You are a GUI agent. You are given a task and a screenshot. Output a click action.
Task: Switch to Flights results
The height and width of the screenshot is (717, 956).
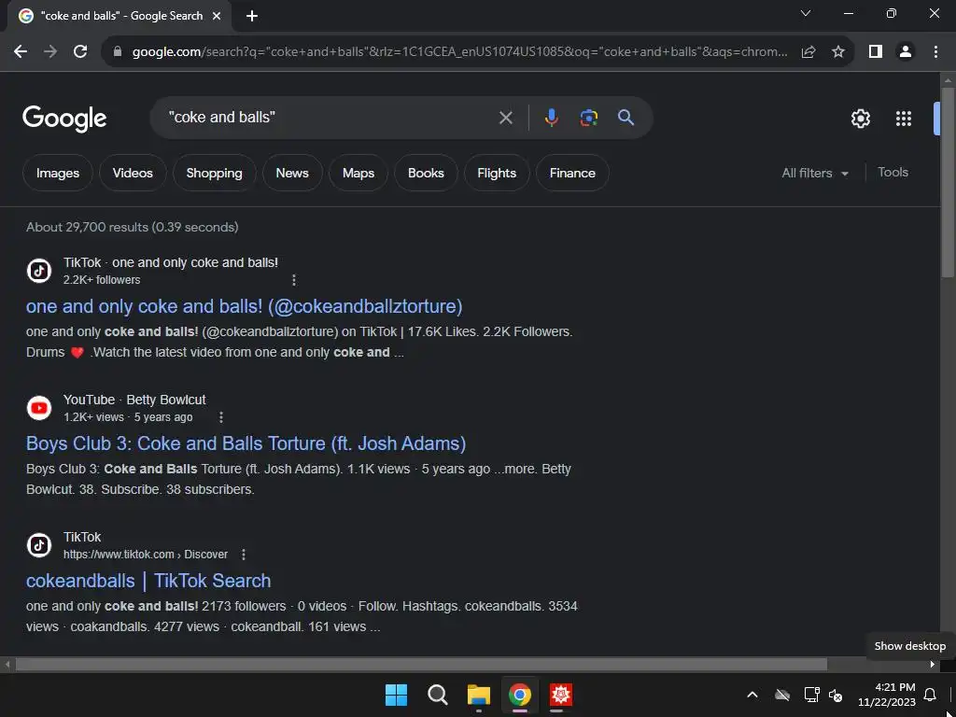point(497,173)
